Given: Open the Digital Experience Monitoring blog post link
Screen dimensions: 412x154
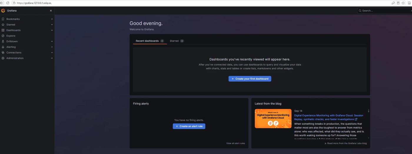Looking at the screenshot, I should [329, 117].
